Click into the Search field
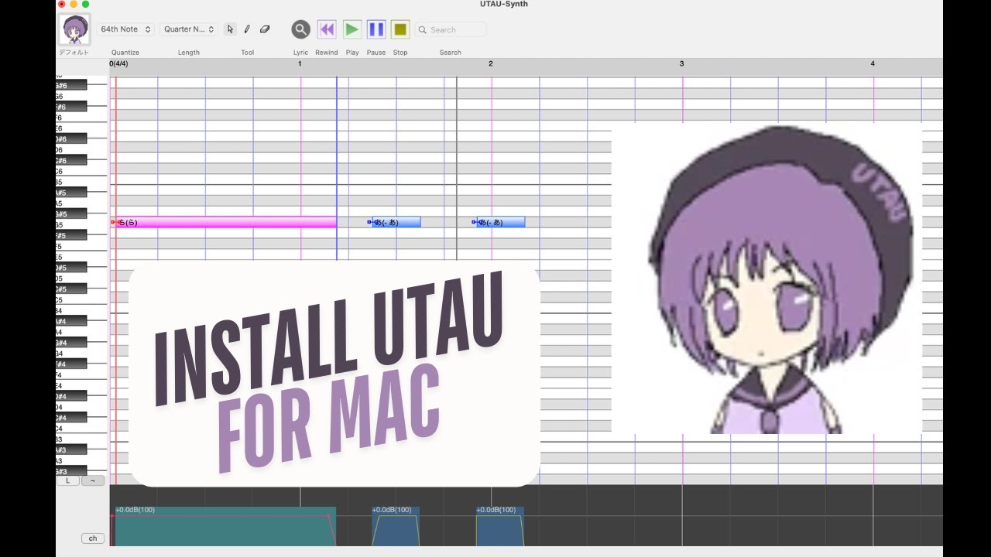 [451, 29]
